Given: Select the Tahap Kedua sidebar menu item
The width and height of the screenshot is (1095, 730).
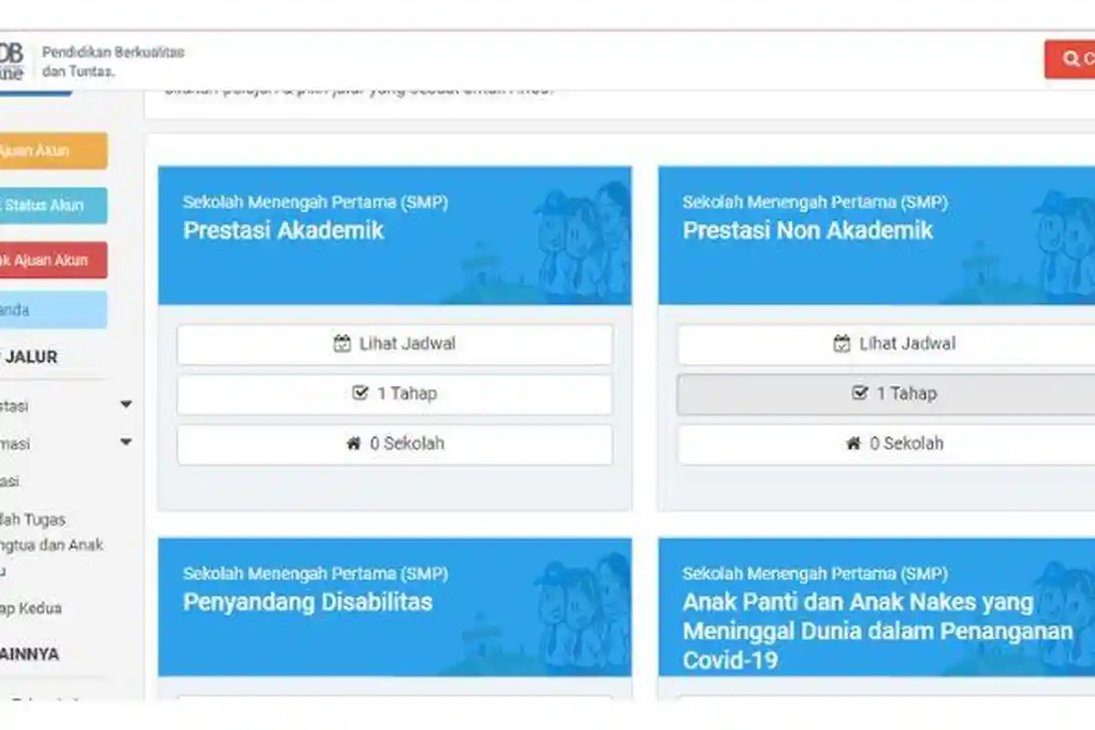Looking at the screenshot, I should [32, 608].
